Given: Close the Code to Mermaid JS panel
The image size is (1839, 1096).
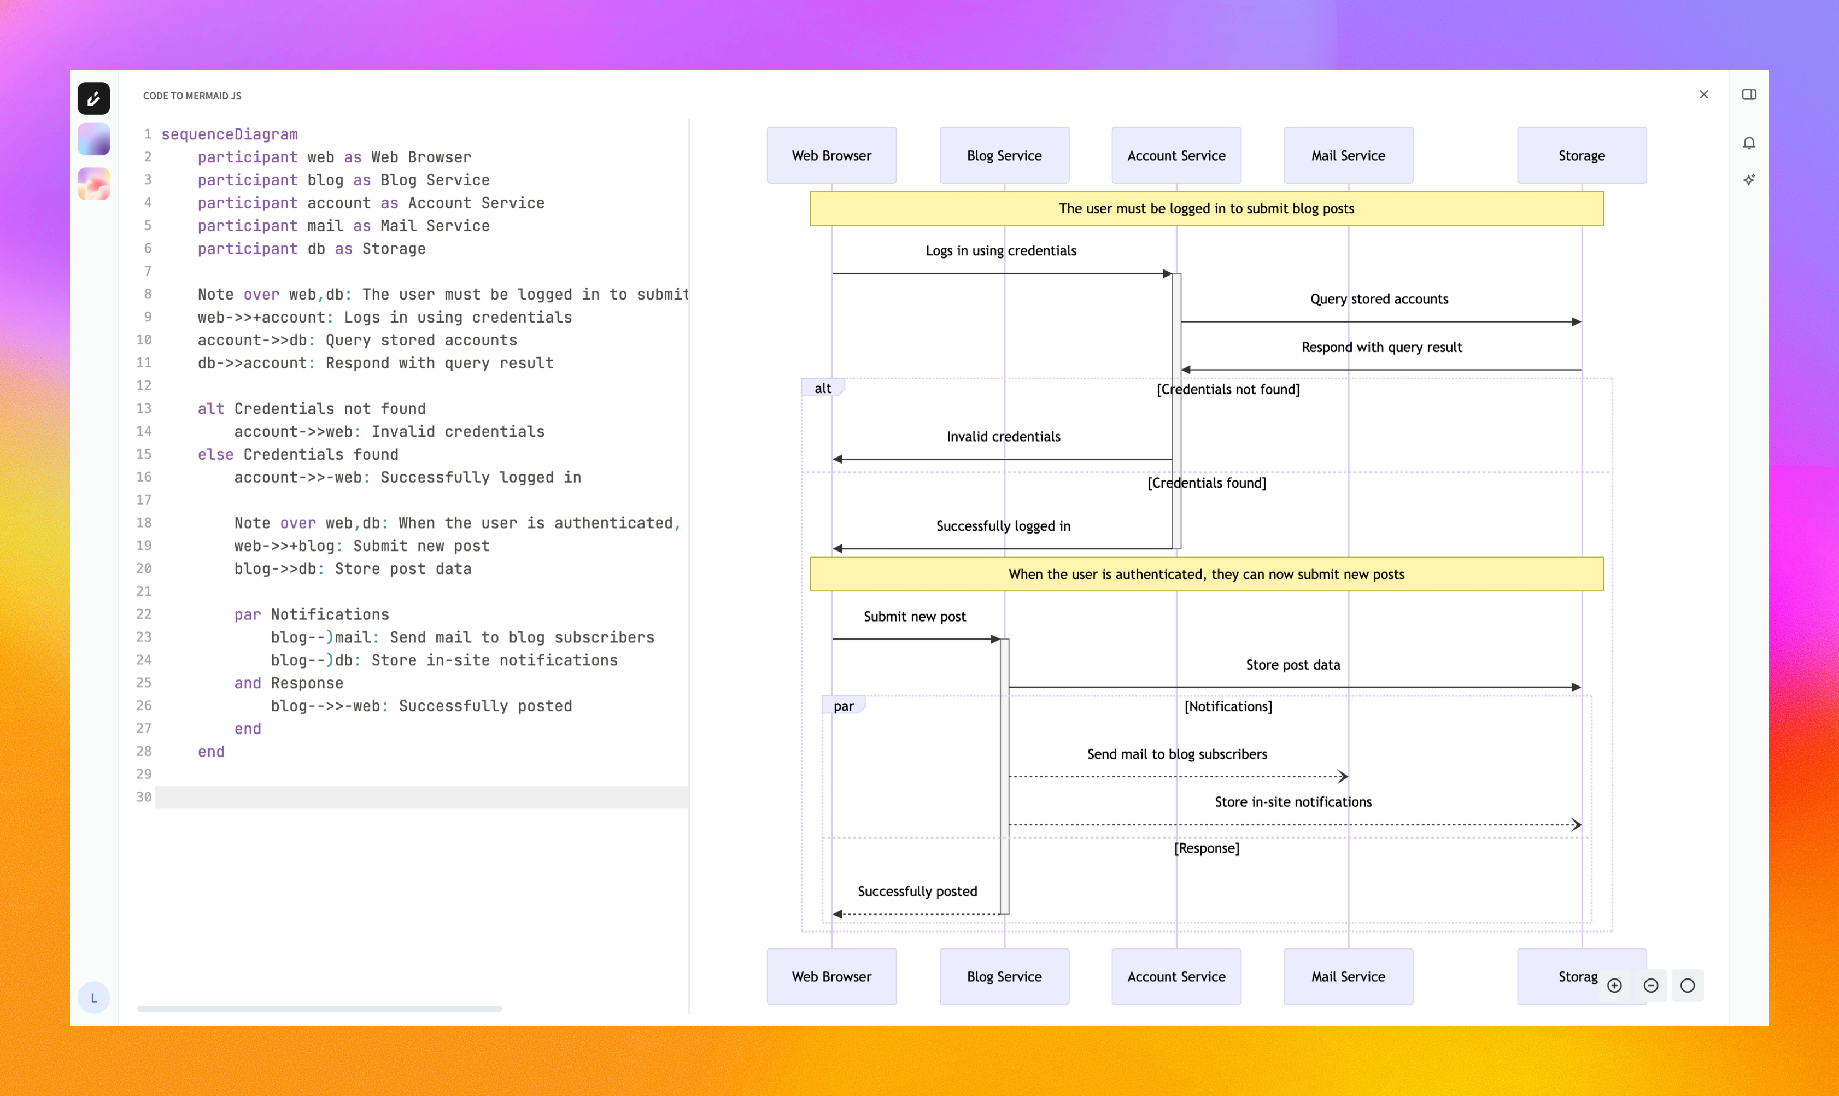Looking at the screenshot, I should (x=1704, y=95).
